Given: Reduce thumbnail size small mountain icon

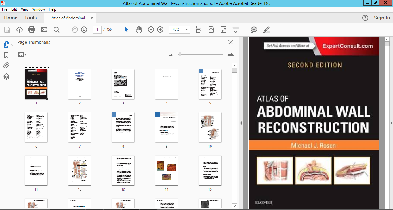Looking at the screenshot, I should click(171, 55).
